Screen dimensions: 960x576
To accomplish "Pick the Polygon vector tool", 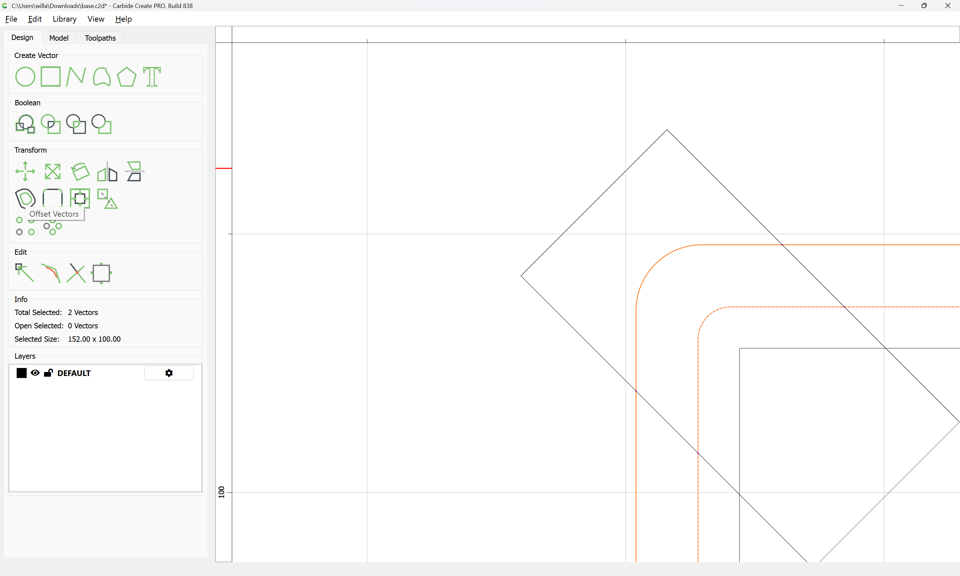I will pos(126,76).
